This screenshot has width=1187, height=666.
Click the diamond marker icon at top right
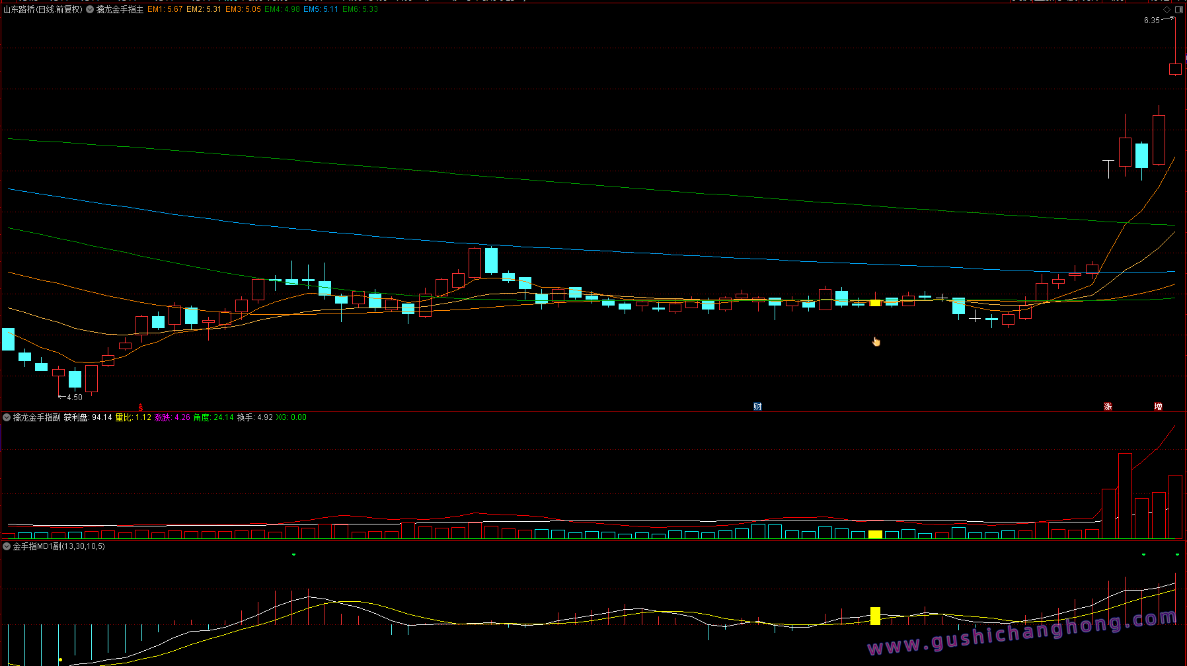[x=1167, y=9]
